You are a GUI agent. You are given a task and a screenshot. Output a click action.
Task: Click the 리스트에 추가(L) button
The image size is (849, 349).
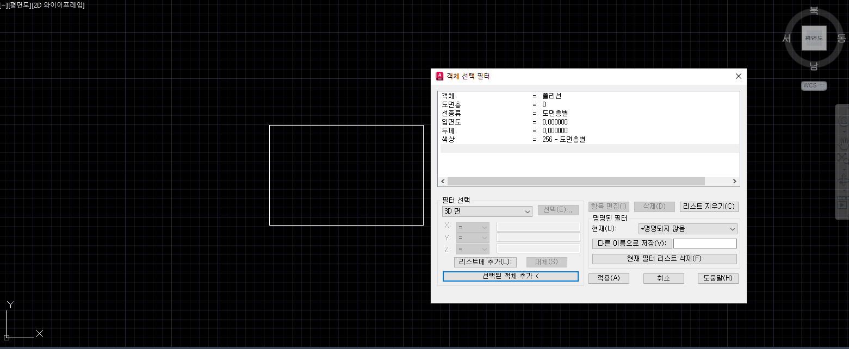485,262
